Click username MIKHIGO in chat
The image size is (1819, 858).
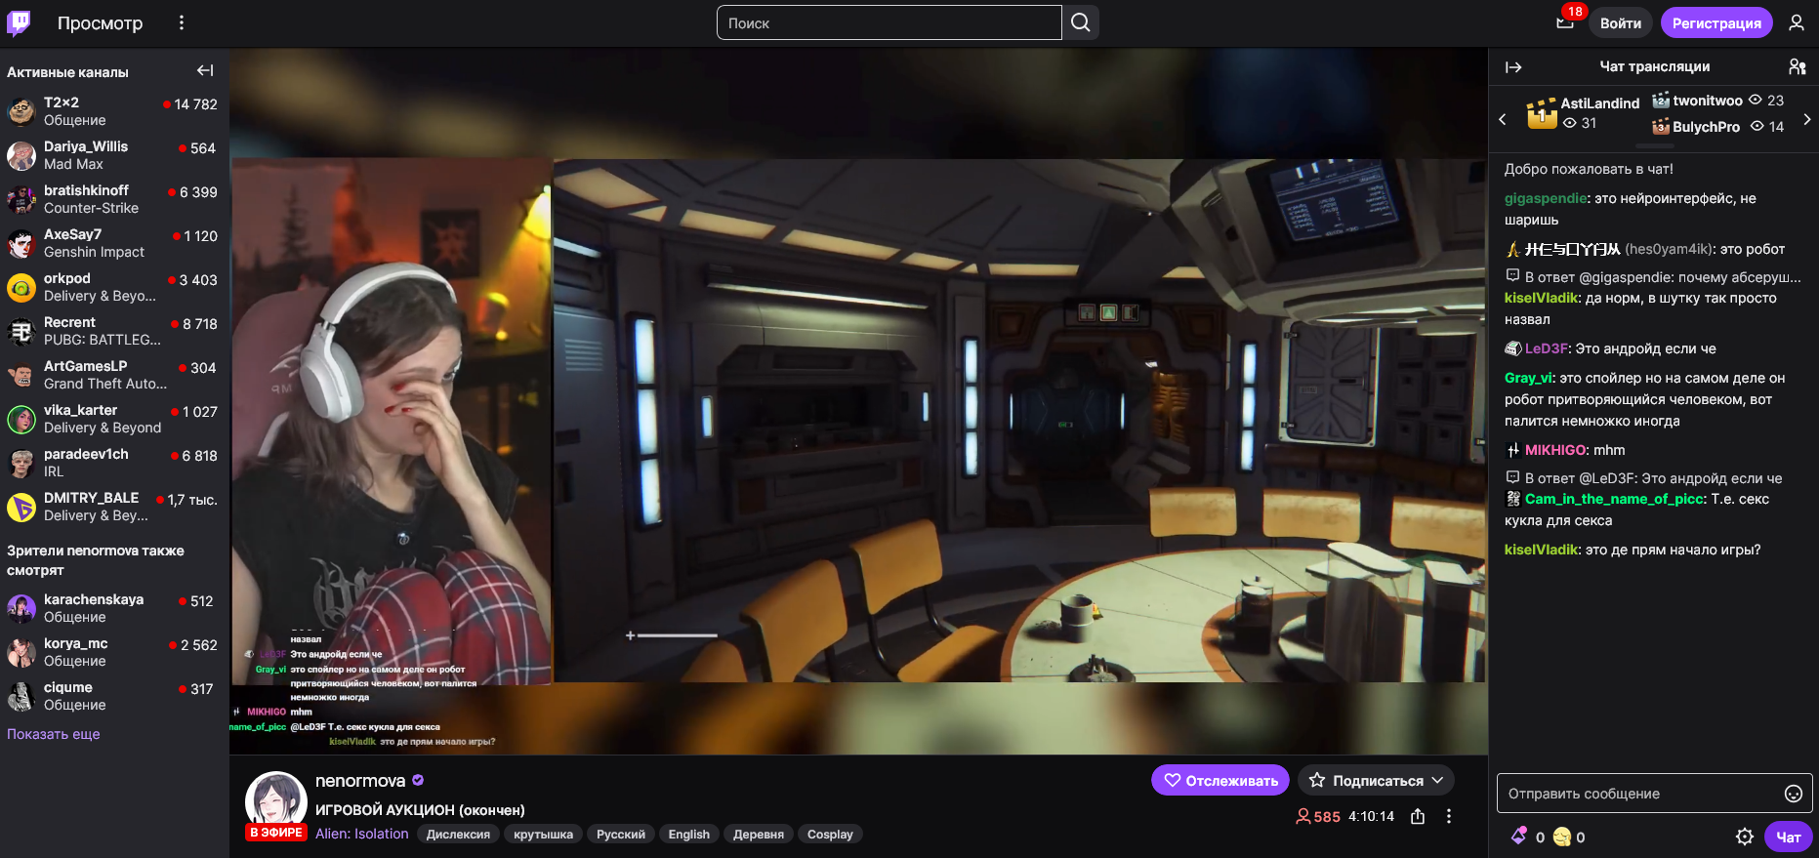coord(1555,450)
